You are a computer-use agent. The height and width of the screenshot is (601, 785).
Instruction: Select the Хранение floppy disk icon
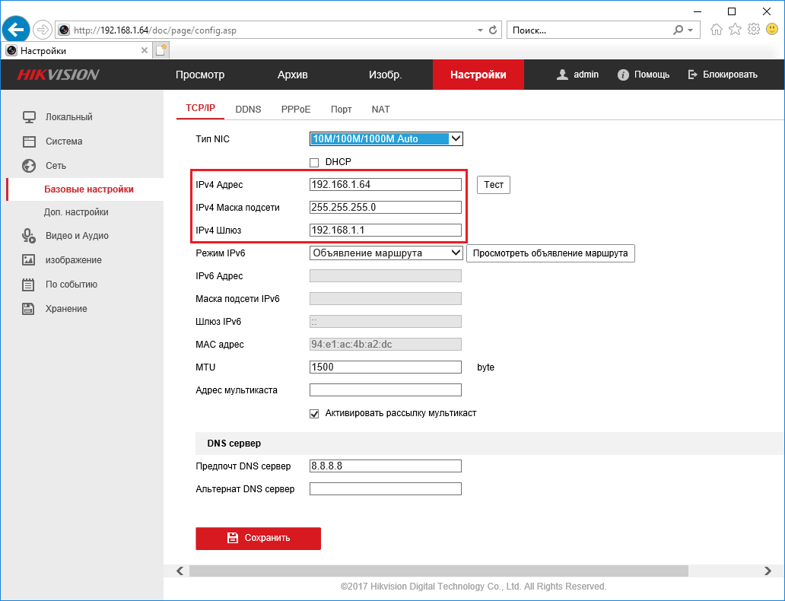29,309
